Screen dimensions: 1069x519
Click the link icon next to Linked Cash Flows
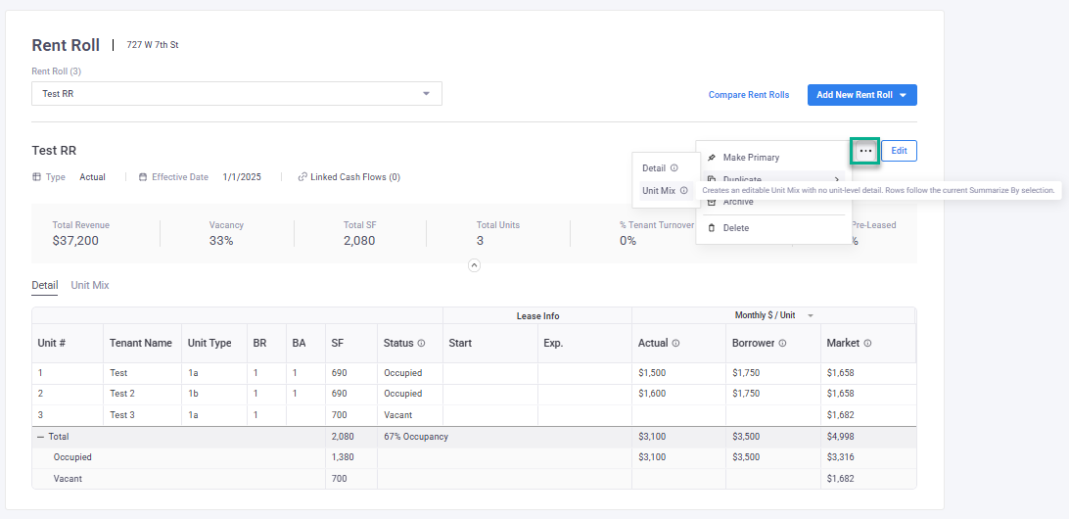(302, 177)
